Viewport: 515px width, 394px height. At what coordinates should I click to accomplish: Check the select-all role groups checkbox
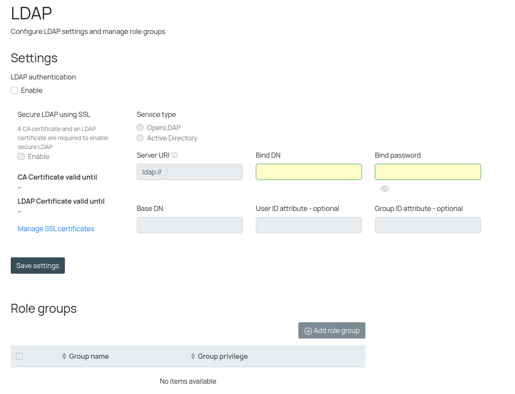[x=19, y=356]
